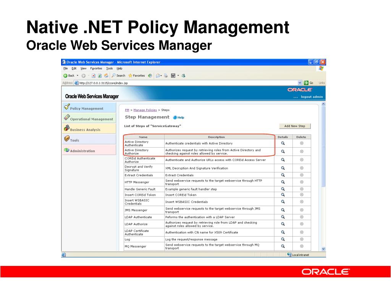Delete the COREid Authenticate Authorize step
Screen dimensions: 391x293
point(302,160)
